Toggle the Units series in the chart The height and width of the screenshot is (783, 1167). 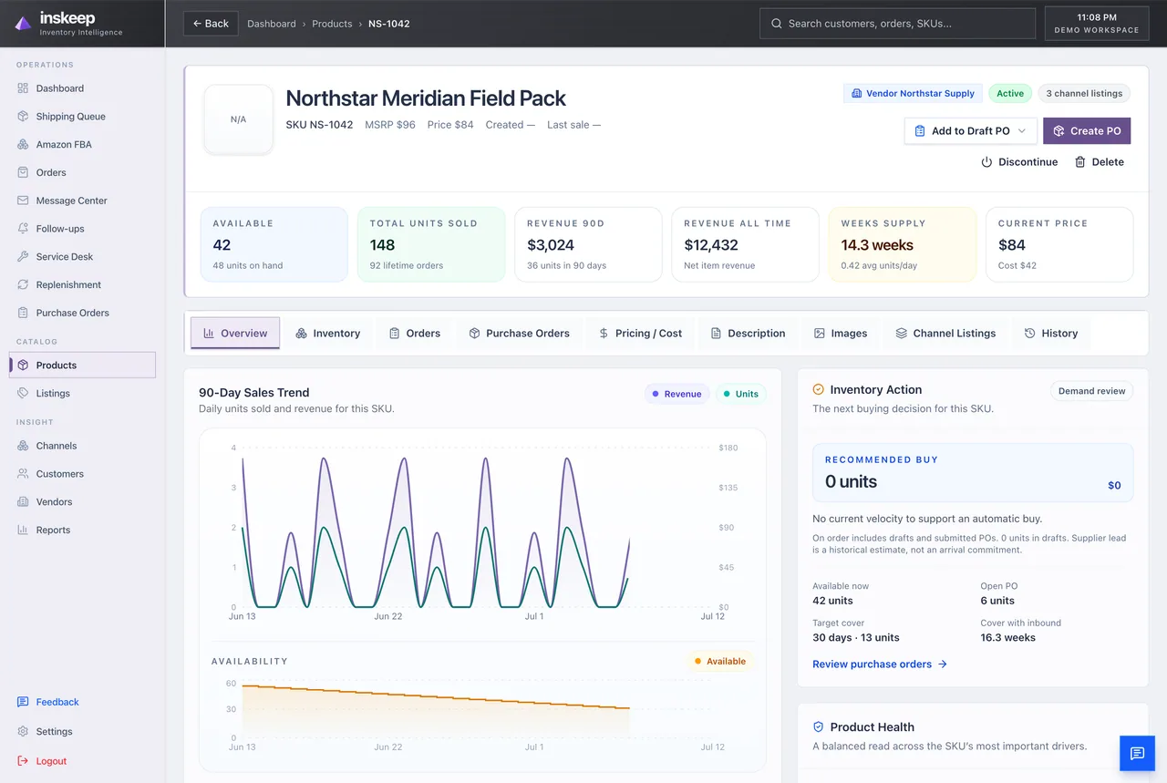click(740, 394)
